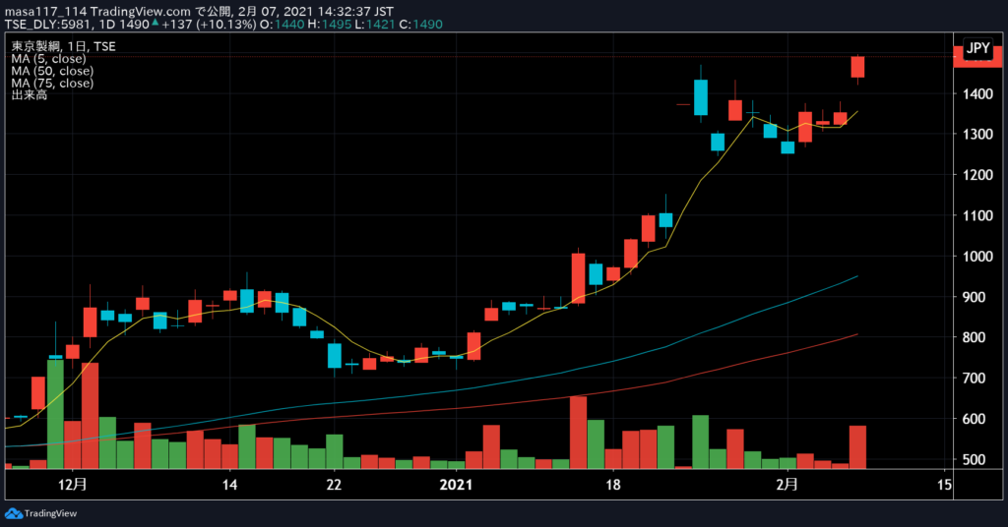1008x527 pixels.
Task: Click the masa117_114 publisher name in header
Action: pyautogui.click(x=45, y=12)
